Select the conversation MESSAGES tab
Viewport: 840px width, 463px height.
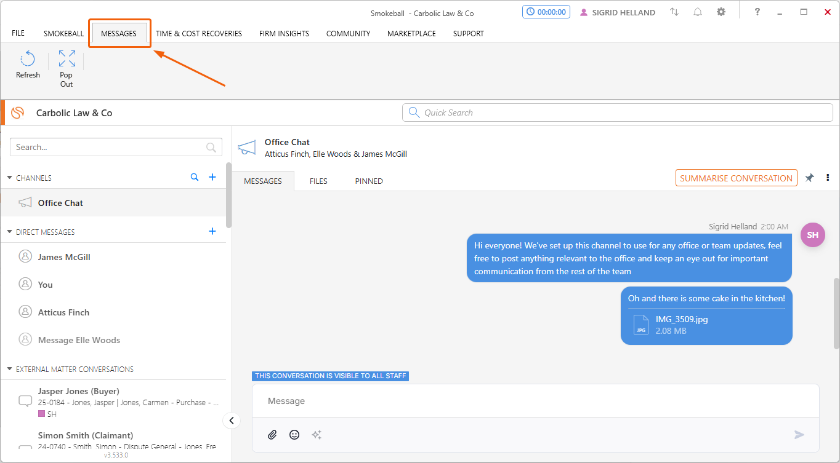coord(263,181)
